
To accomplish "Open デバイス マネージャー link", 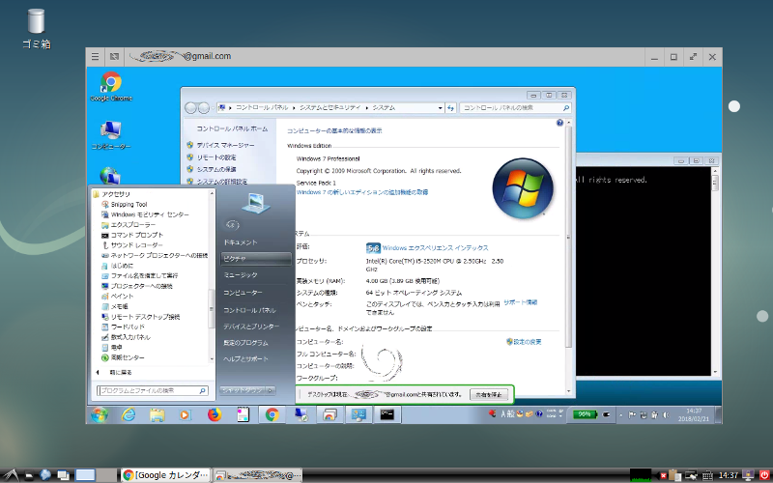I will tap(226, 146).
